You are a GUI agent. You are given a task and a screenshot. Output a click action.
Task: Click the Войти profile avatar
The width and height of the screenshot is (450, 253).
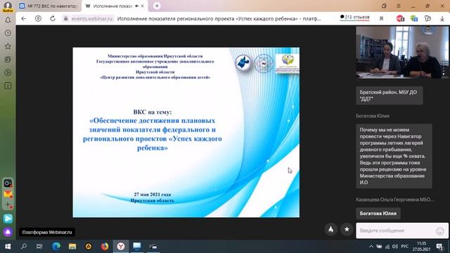(x=8, y=6)
